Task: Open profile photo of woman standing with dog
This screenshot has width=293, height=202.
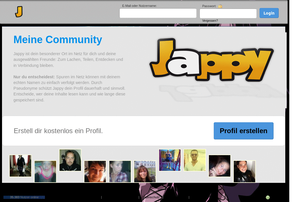Action: [20, 166]
